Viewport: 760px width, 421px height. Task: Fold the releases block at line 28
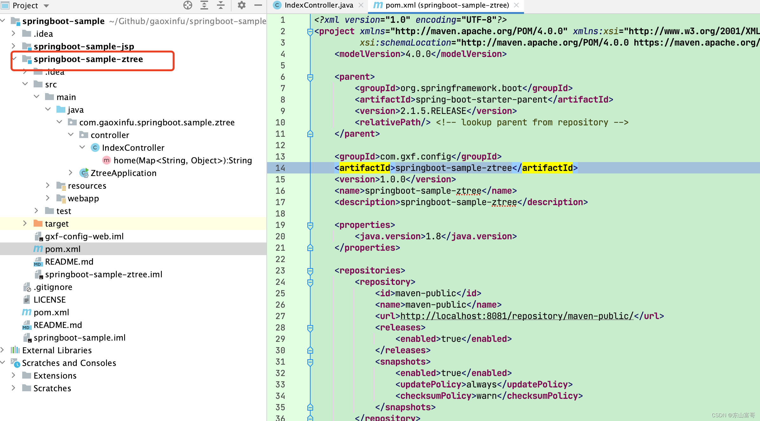(x=310, y=328)
